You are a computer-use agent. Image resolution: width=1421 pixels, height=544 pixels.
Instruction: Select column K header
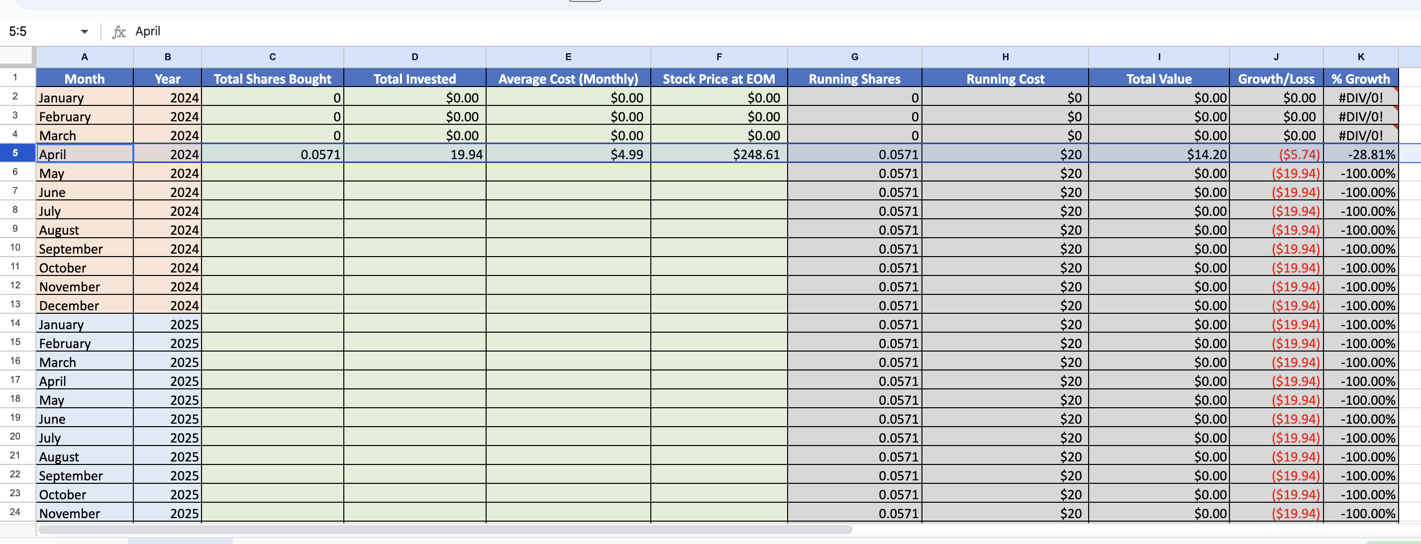(x=1360, y=57)
